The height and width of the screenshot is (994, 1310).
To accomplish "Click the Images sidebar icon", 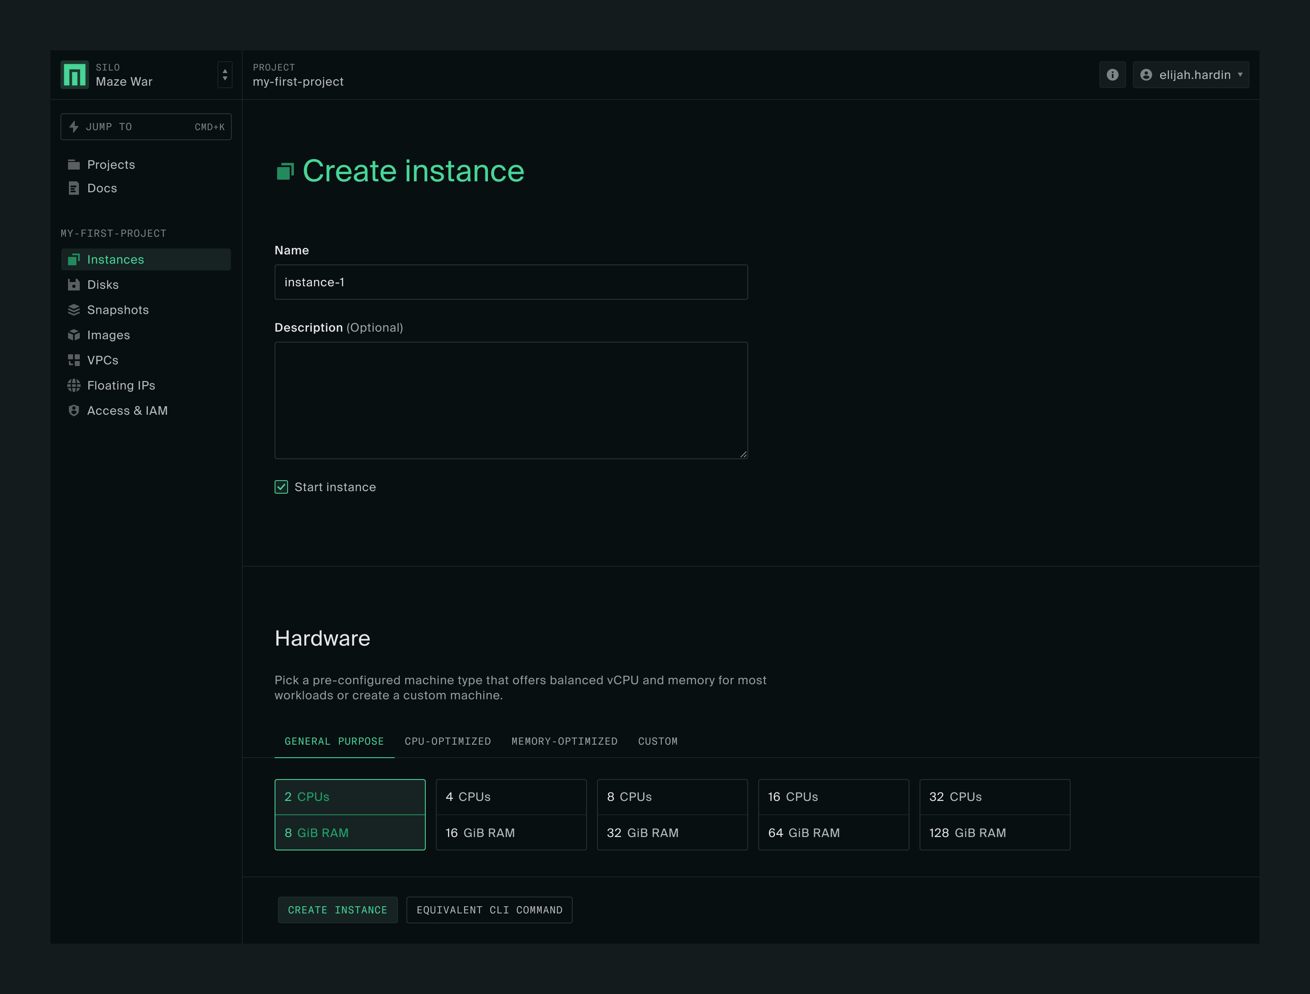I will point(73,335).
